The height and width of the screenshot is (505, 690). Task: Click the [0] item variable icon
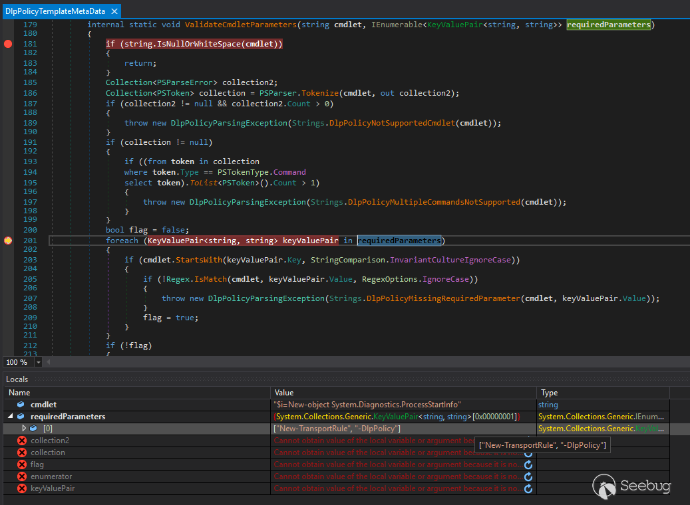(33, 428)
